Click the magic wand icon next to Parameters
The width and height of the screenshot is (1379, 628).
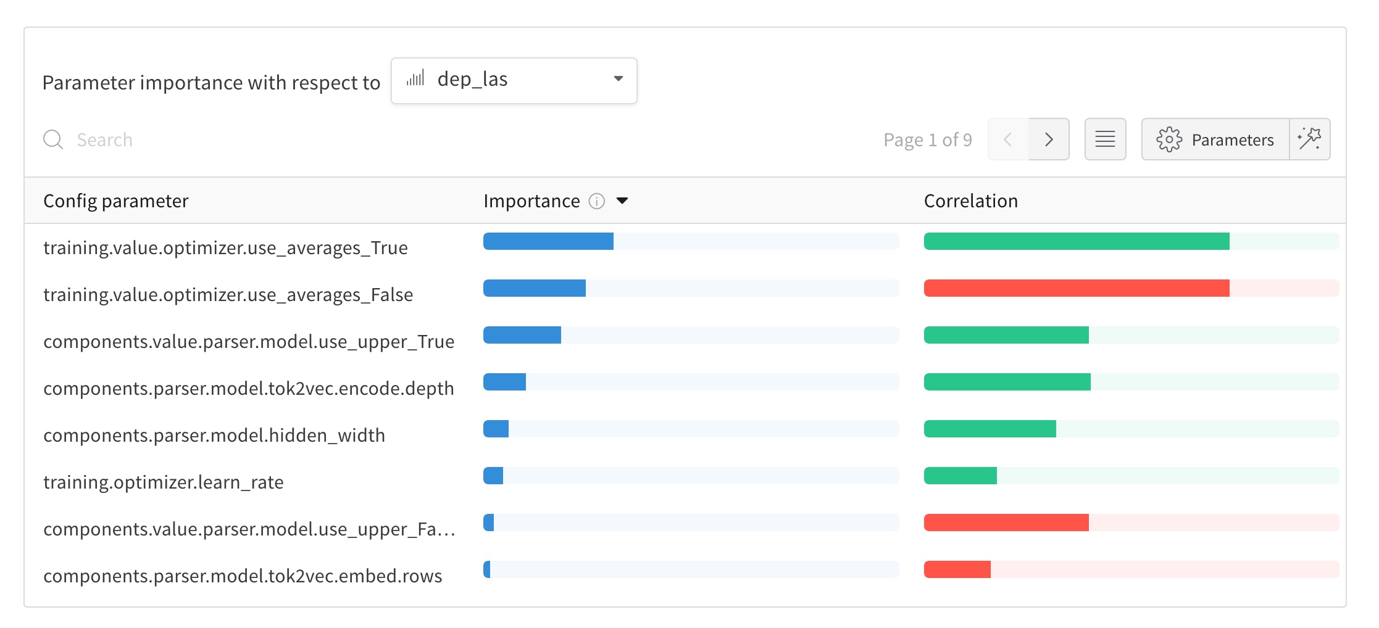click(1310, 139)
